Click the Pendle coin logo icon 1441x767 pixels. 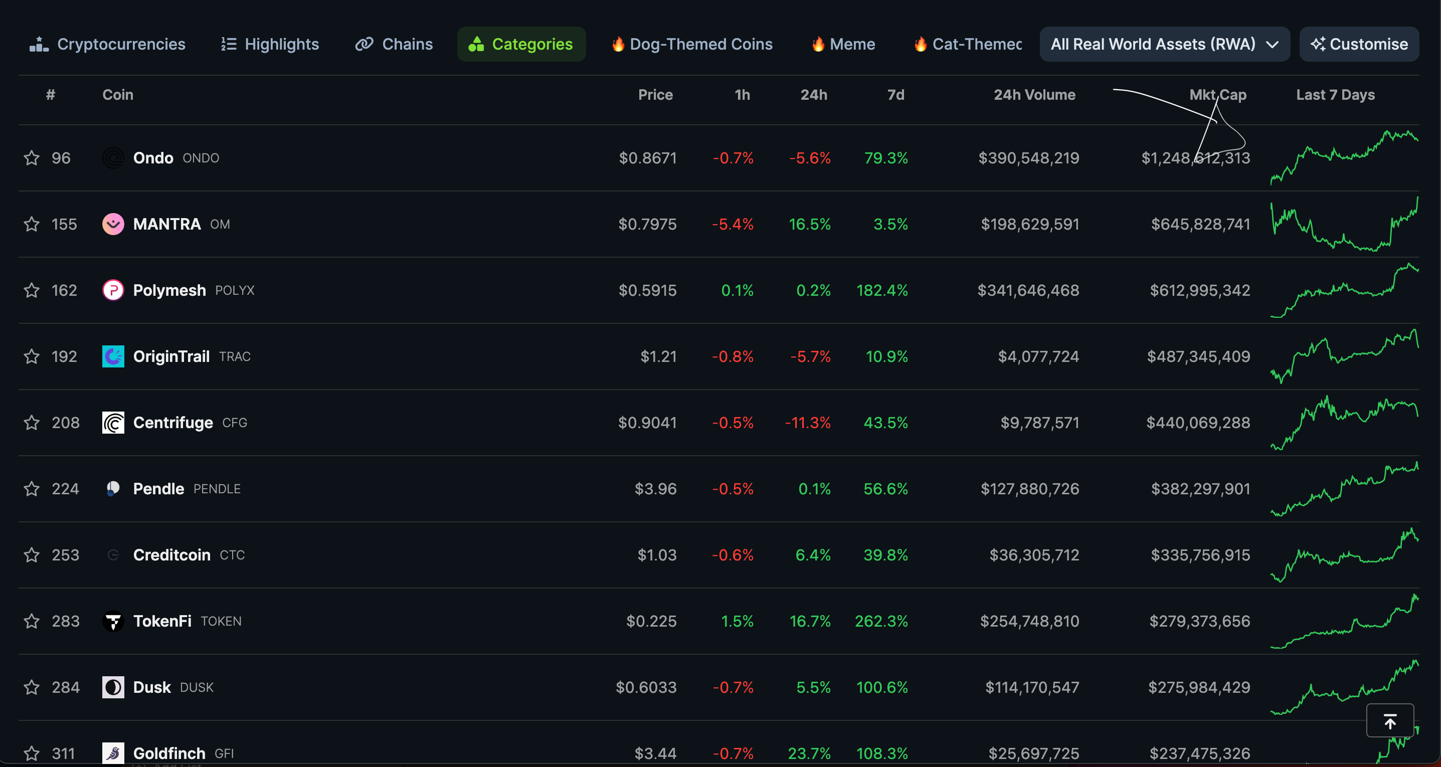(113, 489)
